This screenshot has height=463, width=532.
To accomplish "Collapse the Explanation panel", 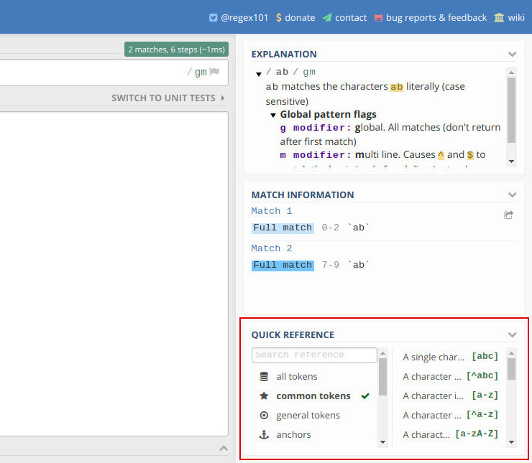I will (x=512, y=54).
